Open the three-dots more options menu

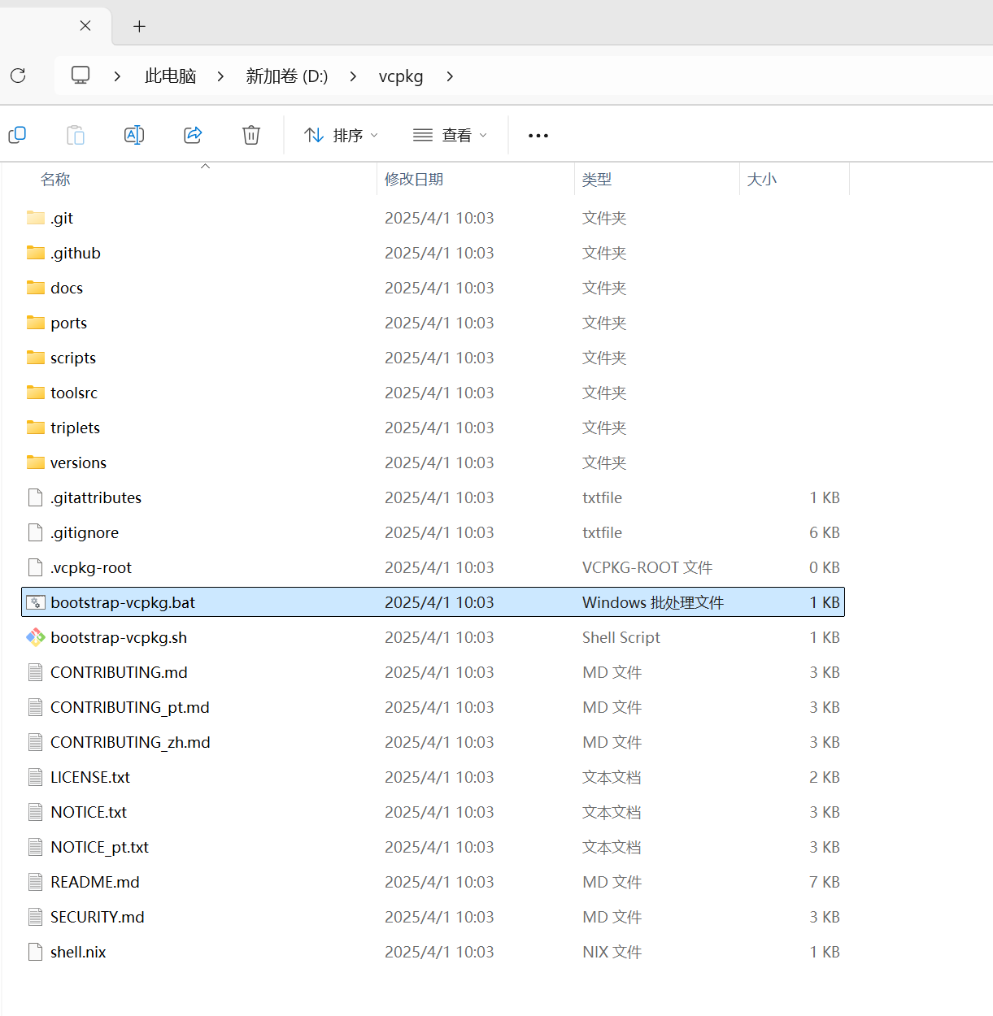[x=538, y=136]
